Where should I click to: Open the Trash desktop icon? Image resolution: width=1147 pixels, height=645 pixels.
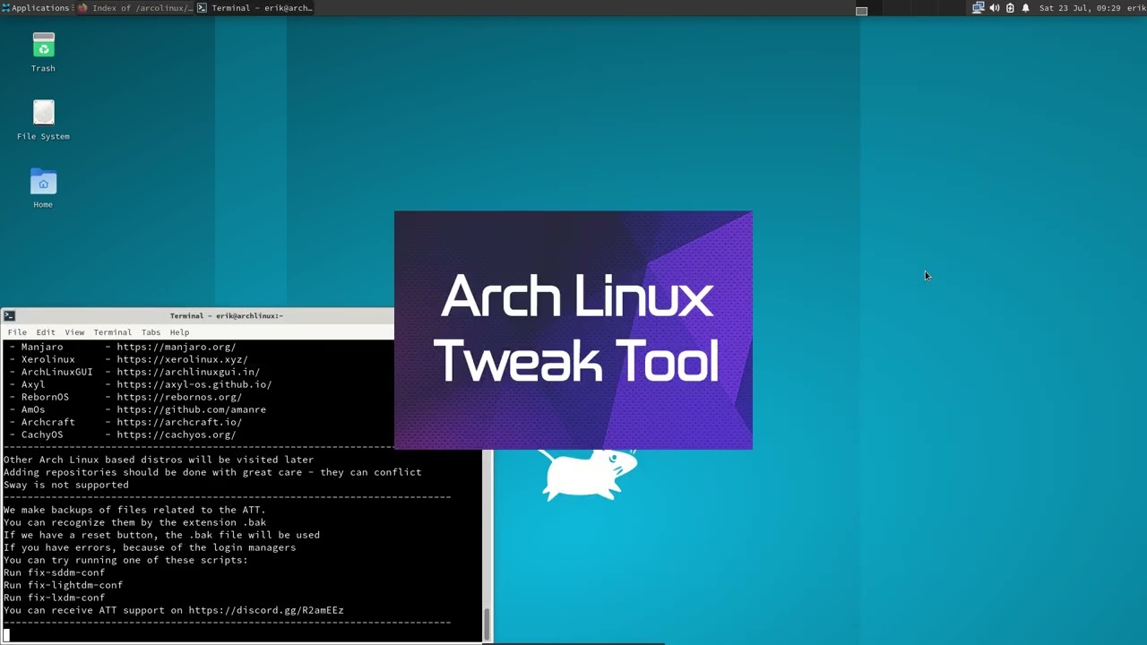tap(43, 53)
